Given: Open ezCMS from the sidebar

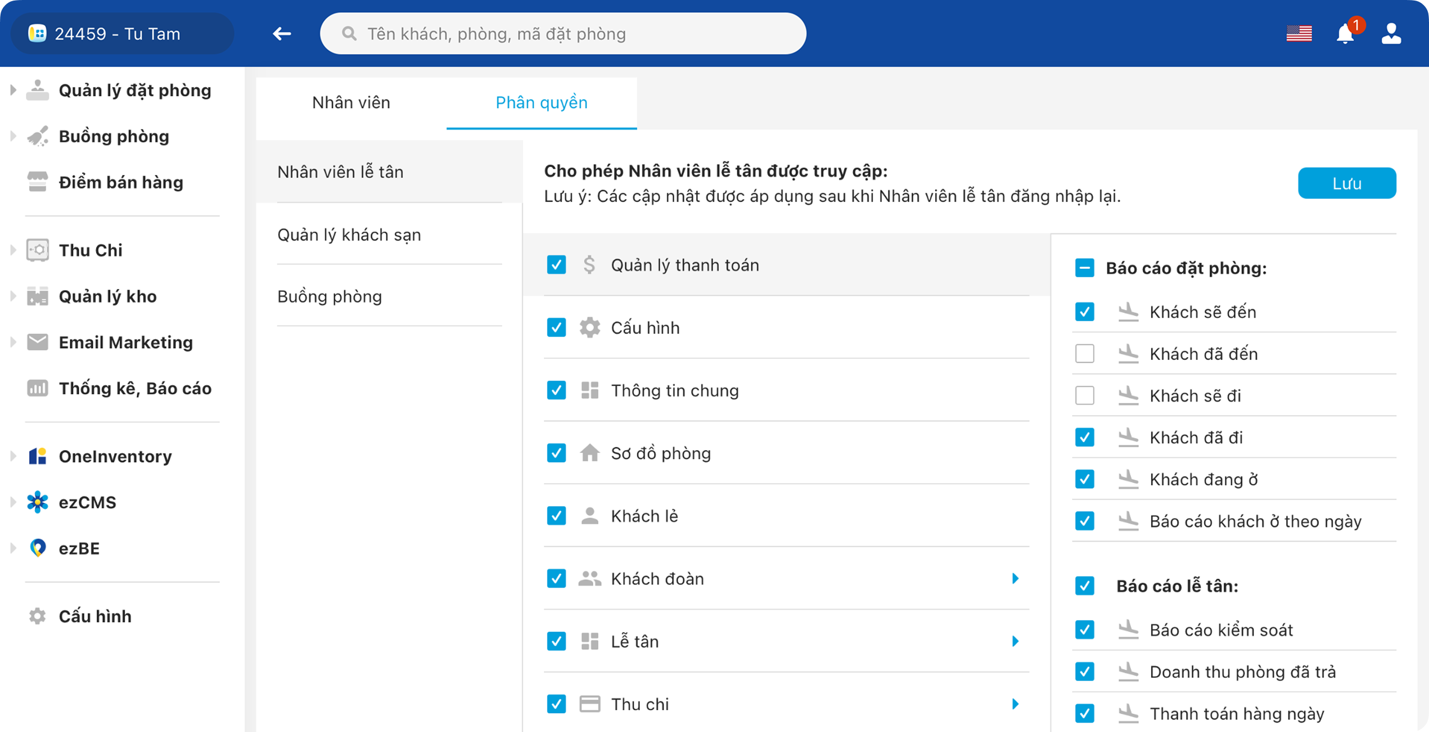Looking at the screenshot, I should [87, 502].
